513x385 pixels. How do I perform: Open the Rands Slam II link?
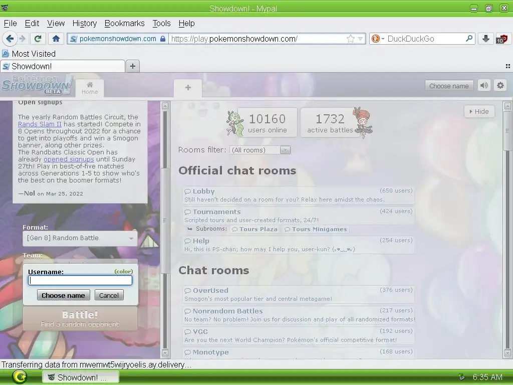[40, 124]
